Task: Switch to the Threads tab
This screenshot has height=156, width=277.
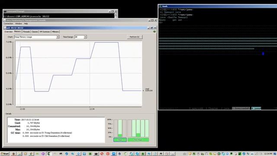Action: click(26, 32)
